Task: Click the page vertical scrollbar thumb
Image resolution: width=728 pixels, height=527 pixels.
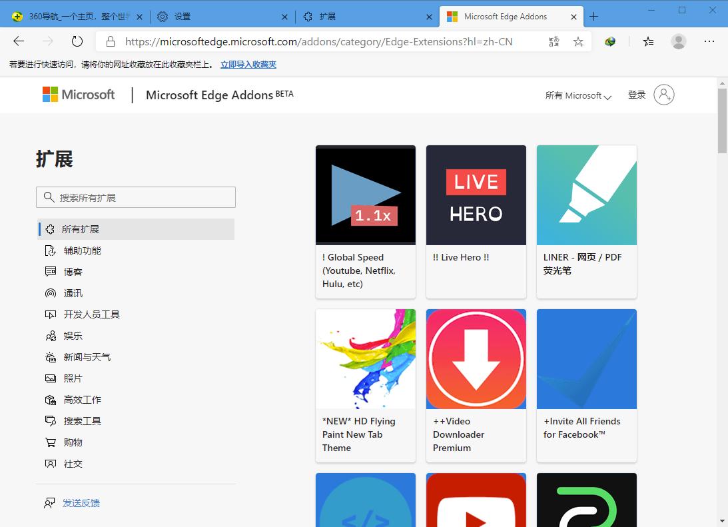Action: pos(722,121)
